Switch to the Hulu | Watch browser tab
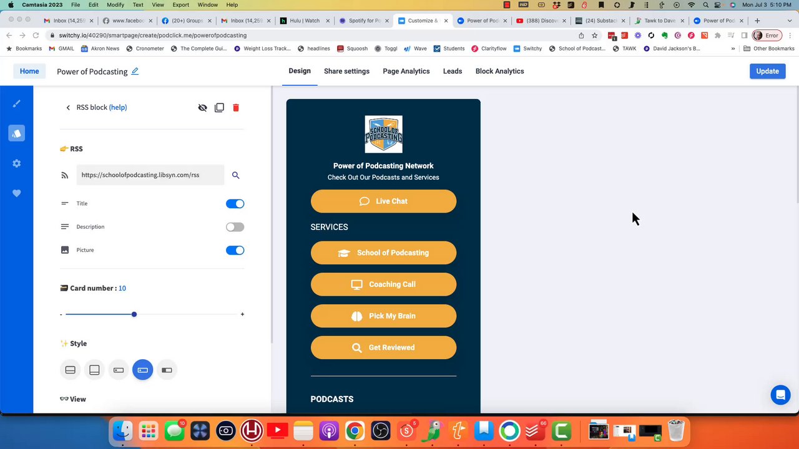 click(x=304, y=21)
